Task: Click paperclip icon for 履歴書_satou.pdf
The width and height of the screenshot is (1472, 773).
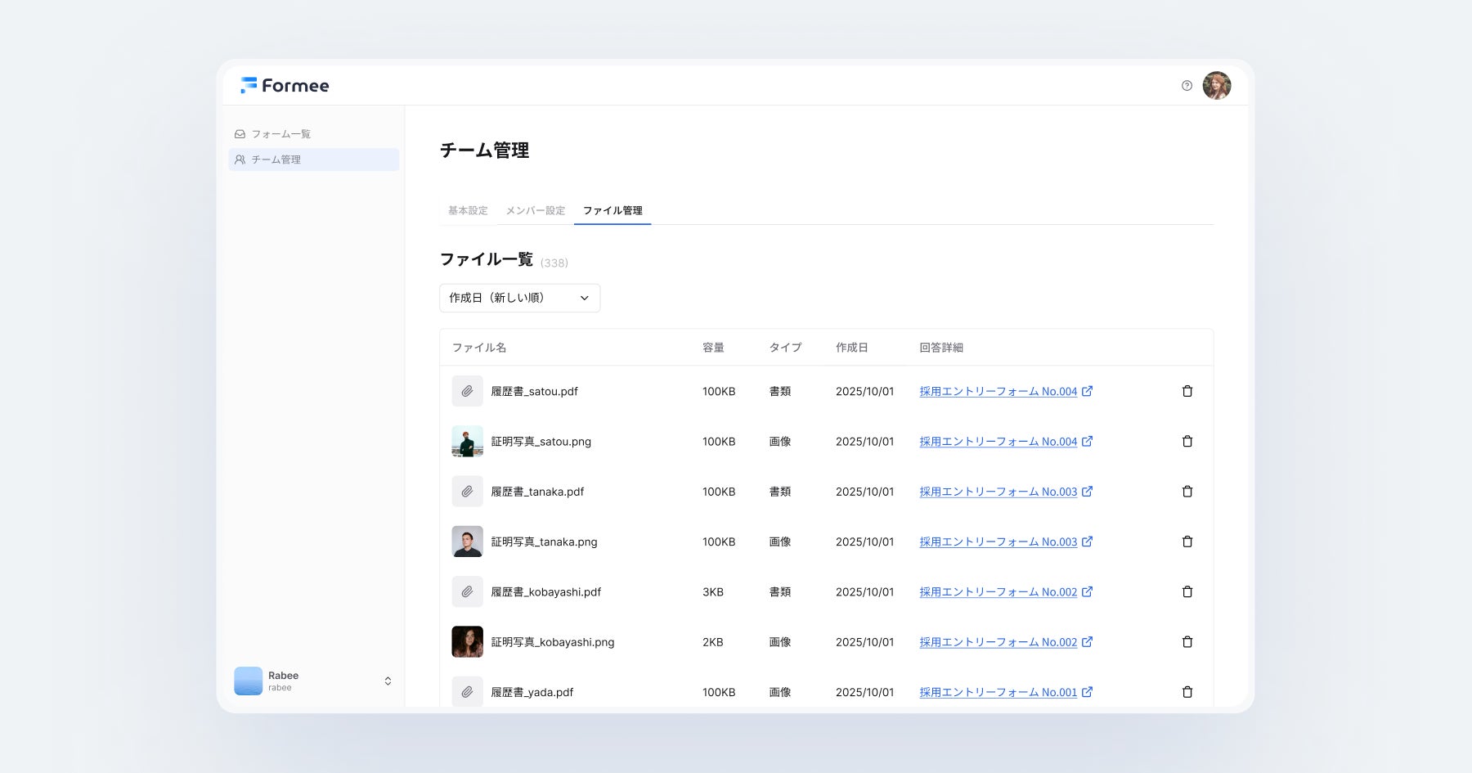Action: 467,391
